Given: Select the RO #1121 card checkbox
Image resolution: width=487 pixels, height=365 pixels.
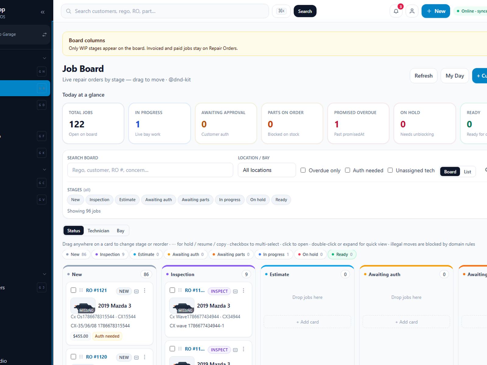Looking at the screenshot, I should [73, 290].
